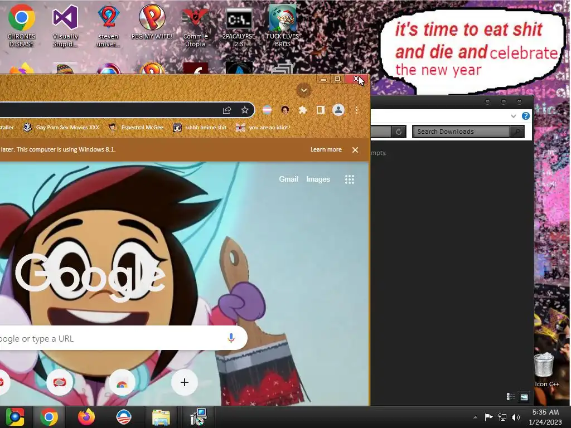Open the CHRONES DISEASE desktop shortcut

(x=22, y=26)
